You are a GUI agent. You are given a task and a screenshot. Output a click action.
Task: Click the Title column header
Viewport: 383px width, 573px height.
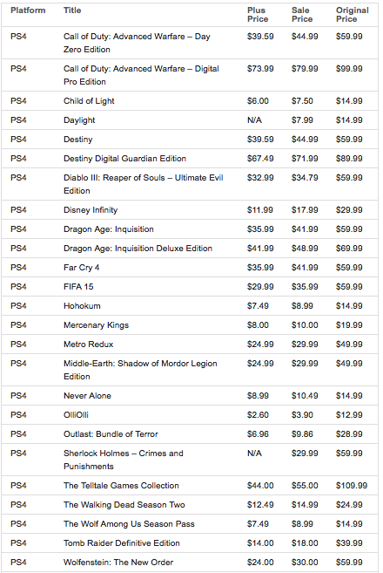[72, 10]
